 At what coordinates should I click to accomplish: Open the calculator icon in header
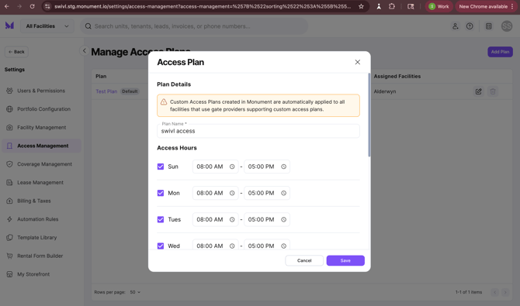point(488,26)
